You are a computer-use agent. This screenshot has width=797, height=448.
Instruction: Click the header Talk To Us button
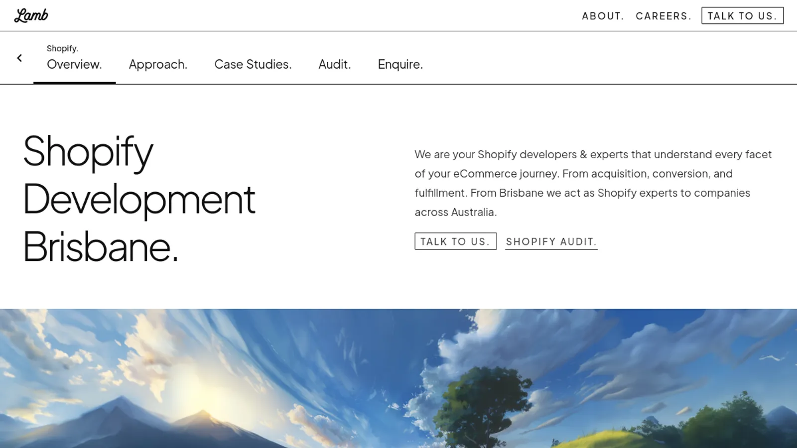(x=743, y=15)
